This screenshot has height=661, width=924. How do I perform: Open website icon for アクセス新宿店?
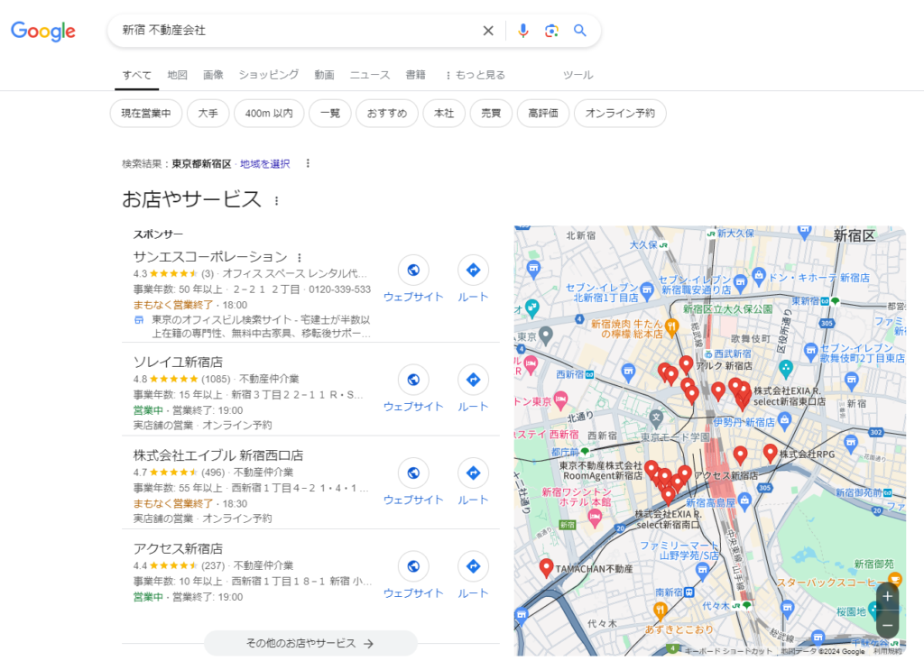[413, 566]
